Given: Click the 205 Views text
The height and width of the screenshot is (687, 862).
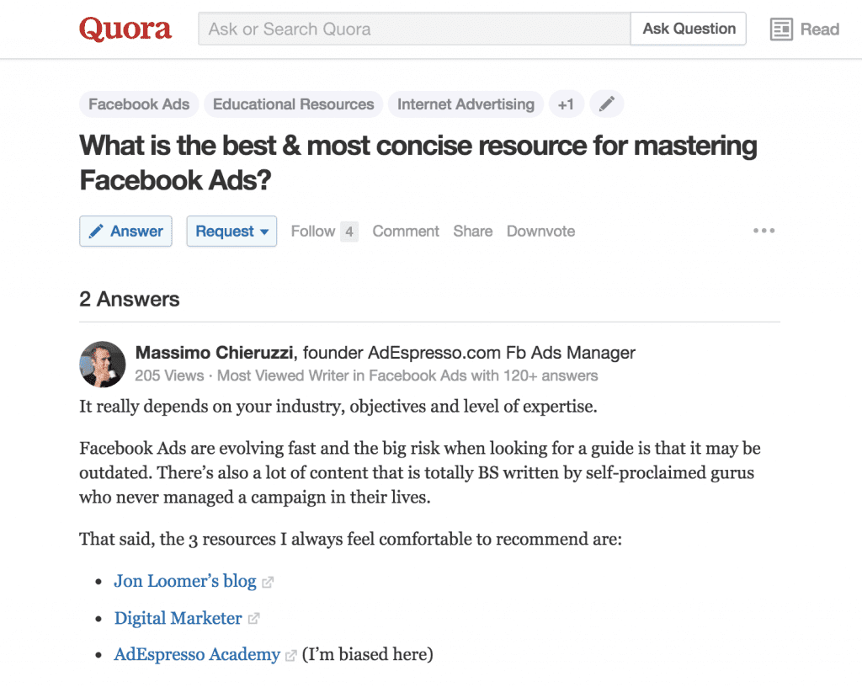Looking at the screenshot, I should [x=169, y=376].
